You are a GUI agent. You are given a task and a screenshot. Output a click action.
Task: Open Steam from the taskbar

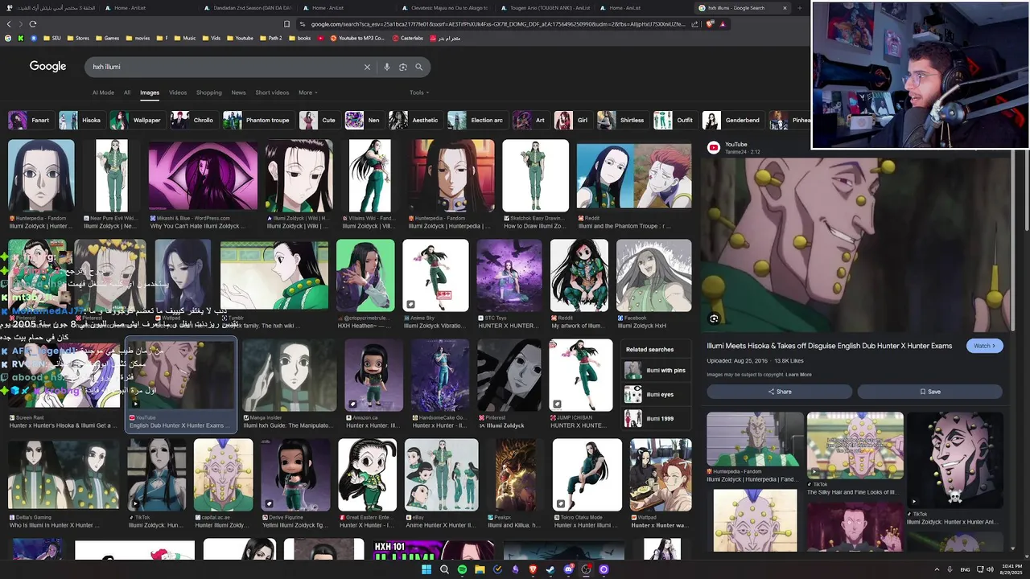pyautogui.click(x=550, y=569)
